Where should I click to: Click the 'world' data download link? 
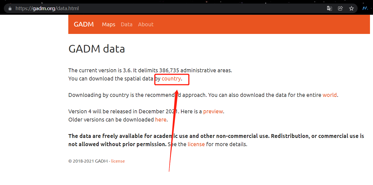(x=329, y=95)
